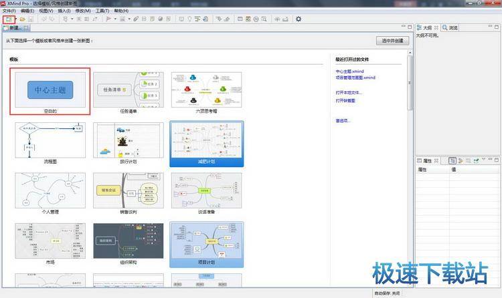This screenshot has width=502, height=298.
Task: Close the 新建 editor tab
Action: coord(26,29)
